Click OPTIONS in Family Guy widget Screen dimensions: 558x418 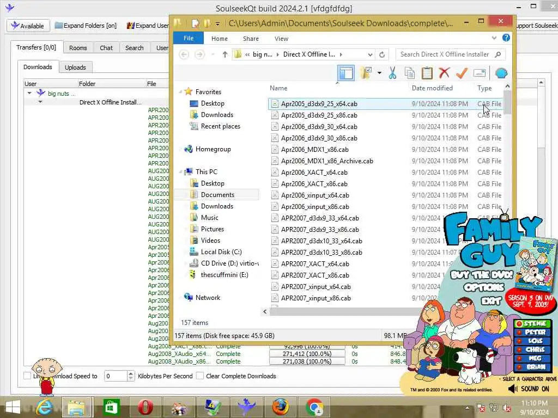pos(484,287)
